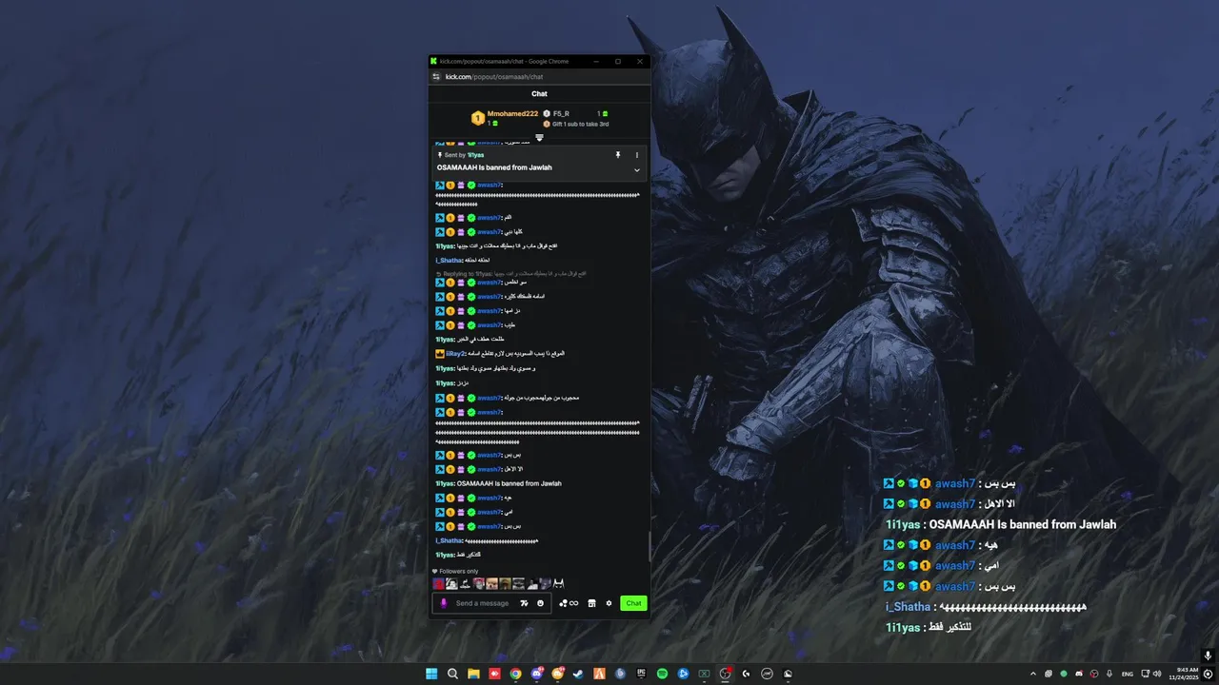Open File Explorer from taskbar
This screenshot has height=685, width=1219.
coord(473,674)
